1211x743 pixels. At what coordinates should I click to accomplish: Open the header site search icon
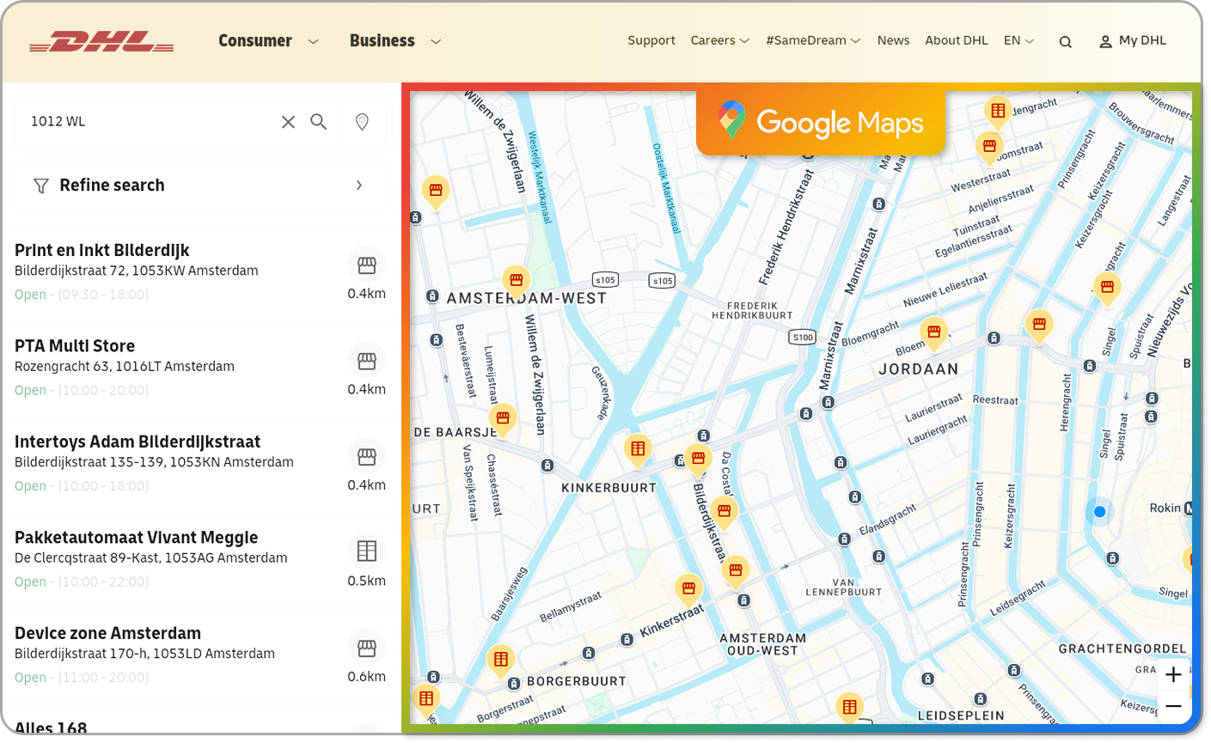tap(1065, 41)
